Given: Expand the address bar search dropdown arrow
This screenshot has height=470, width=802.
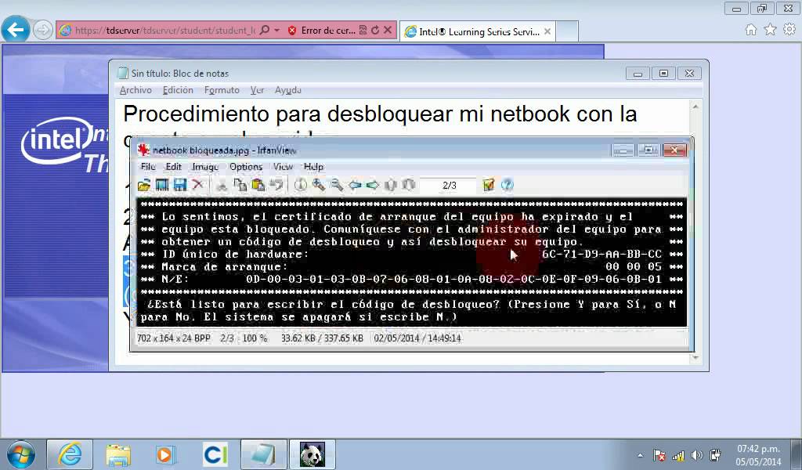Looking at the screenshot, I should [276, 31].
